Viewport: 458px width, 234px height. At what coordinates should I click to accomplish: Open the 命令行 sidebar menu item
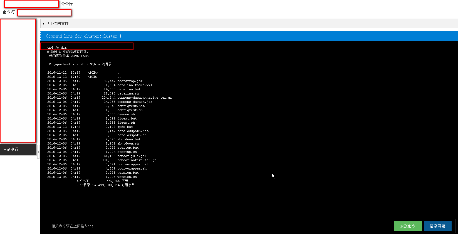(18, 150)
